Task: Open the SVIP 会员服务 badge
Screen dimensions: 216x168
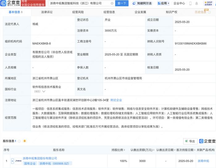Action: pos(208,3)
